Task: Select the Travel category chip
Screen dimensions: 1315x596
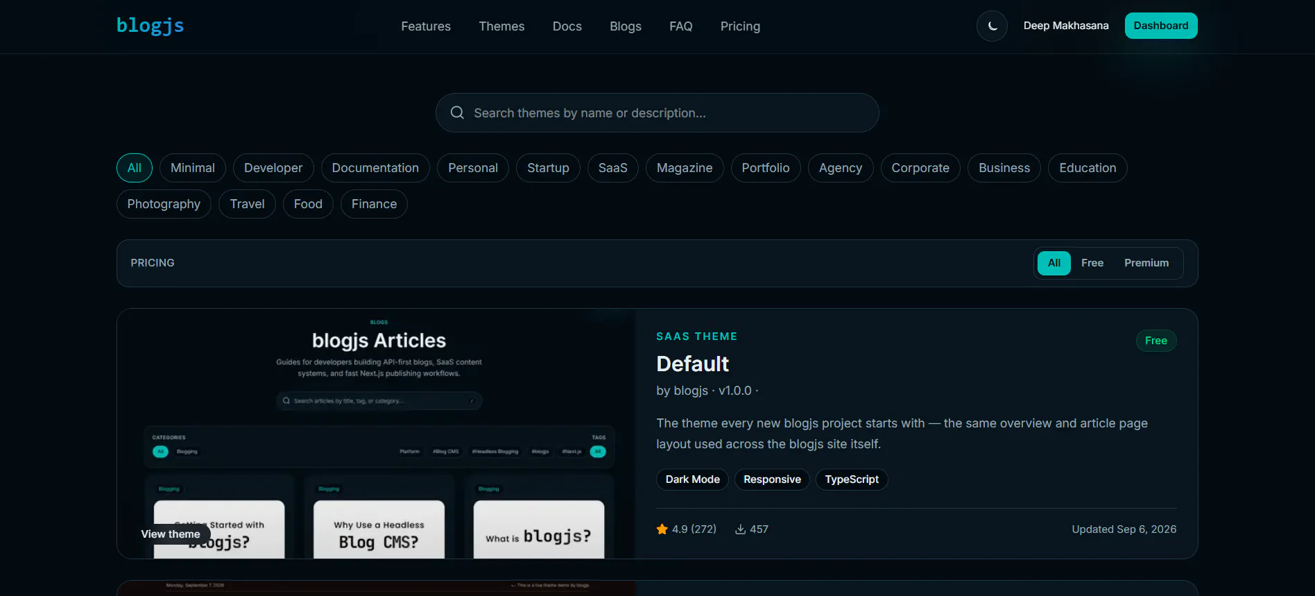Action: pos(248,204)
